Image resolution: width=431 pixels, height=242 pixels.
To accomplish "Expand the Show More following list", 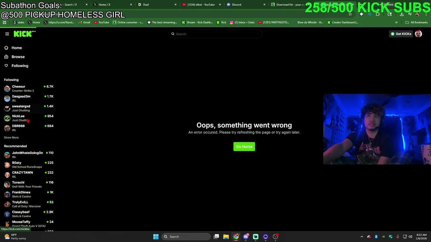I will (x=11, y=137).
